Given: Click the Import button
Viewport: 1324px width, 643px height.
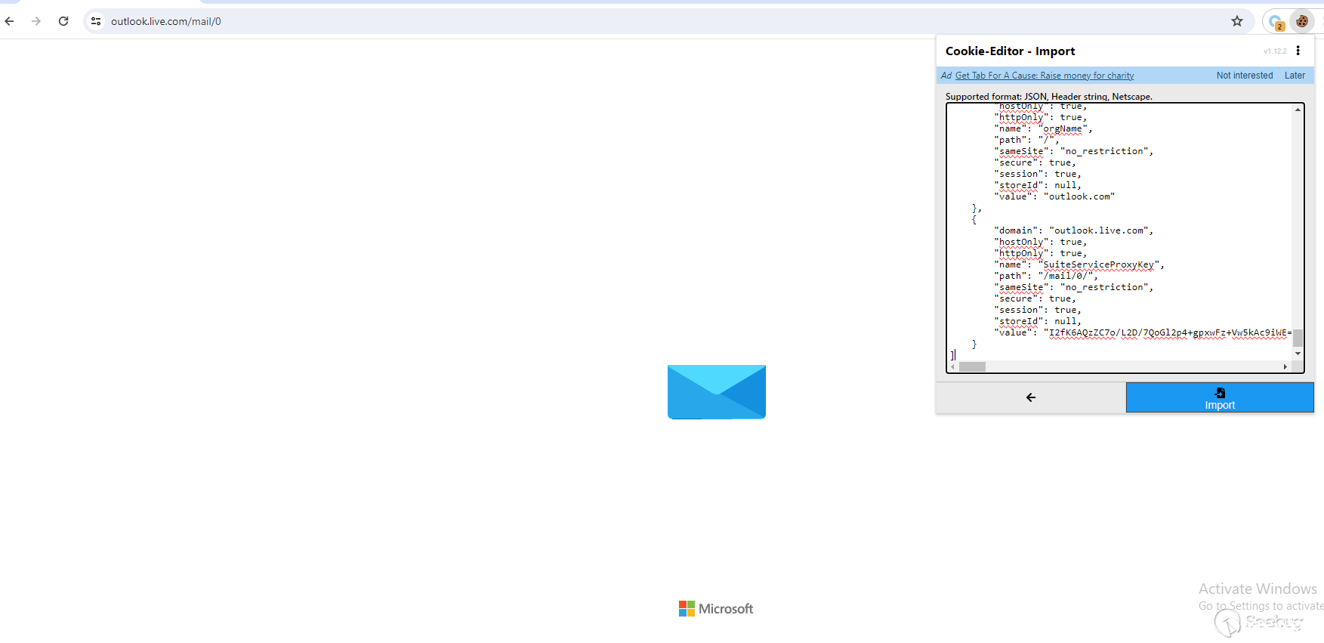Looking at the screenshot, I should pos(1220,397).
